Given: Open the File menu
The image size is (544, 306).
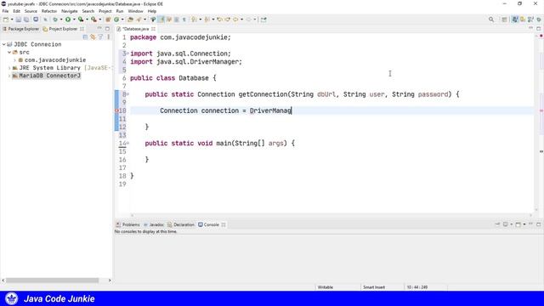Looking at the screenshot, I should pyautogui.click(x=5, y=11).
